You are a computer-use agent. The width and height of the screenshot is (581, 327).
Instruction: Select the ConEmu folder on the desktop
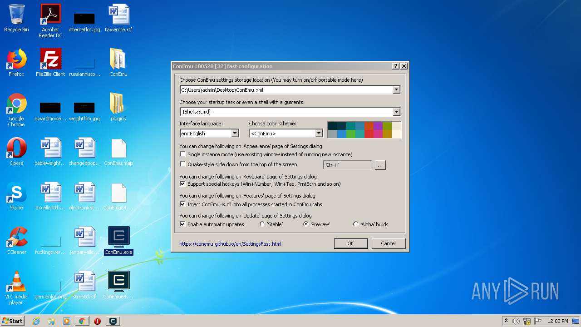click(x=118, y=63)
